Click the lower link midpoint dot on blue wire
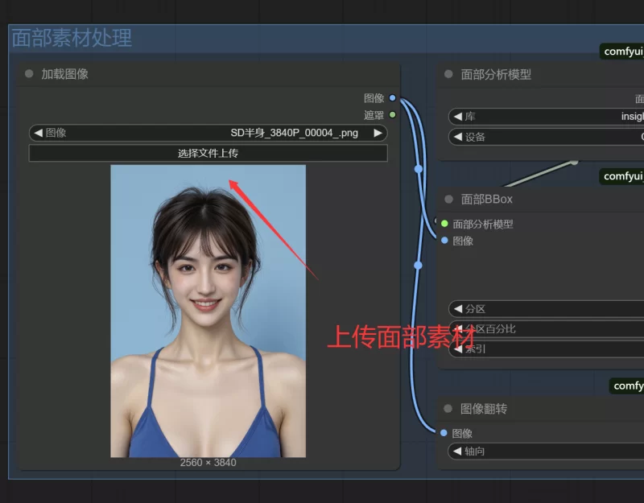The image size is (644, 503). coord(418,265)
